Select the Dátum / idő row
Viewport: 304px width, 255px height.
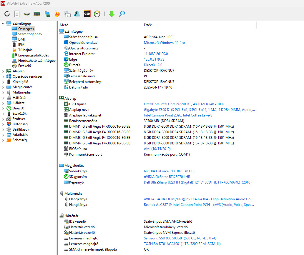pyautogui.click(x=118, y=87)
